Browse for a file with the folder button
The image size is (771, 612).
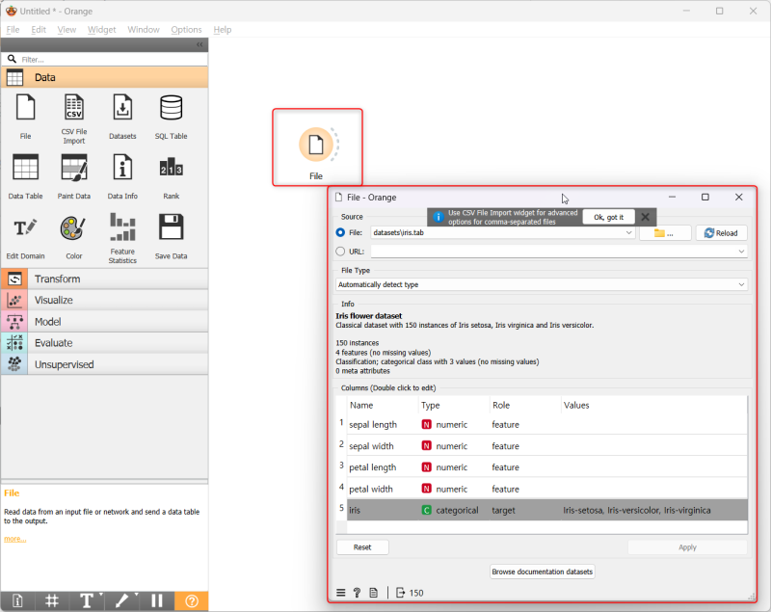pyautogui.click(x=665, y=233)
